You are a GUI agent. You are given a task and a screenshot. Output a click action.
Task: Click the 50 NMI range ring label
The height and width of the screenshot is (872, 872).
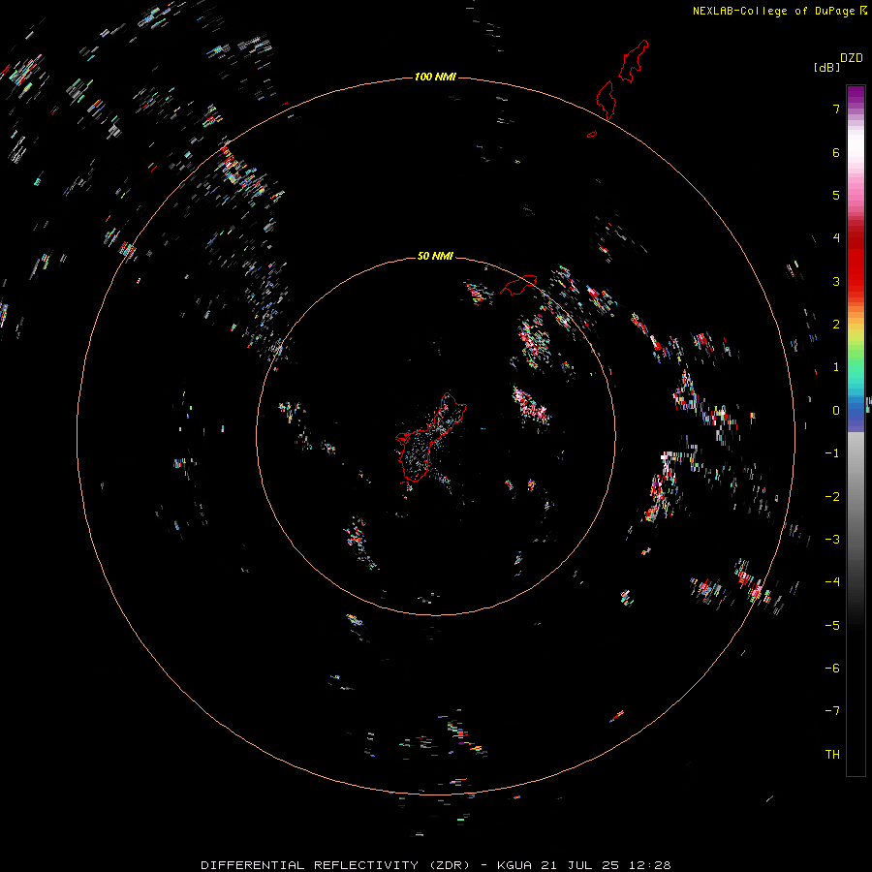pyautogui.click(x=435, y=256)
